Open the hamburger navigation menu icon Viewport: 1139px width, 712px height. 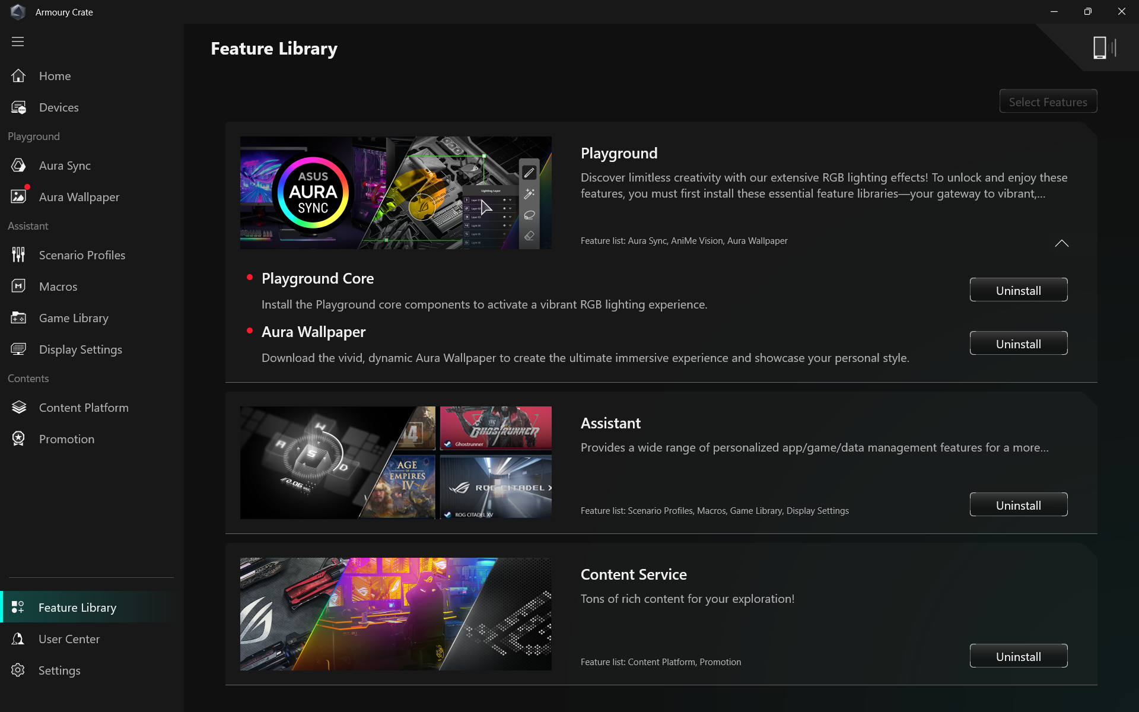tap(18, 42)
